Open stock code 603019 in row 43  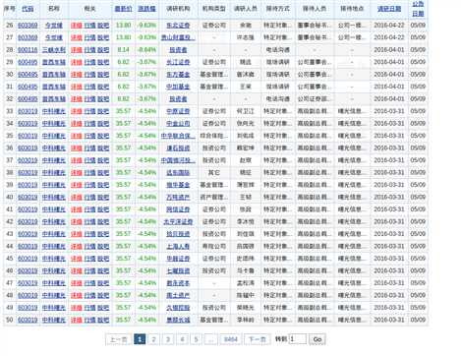[28, 234]
